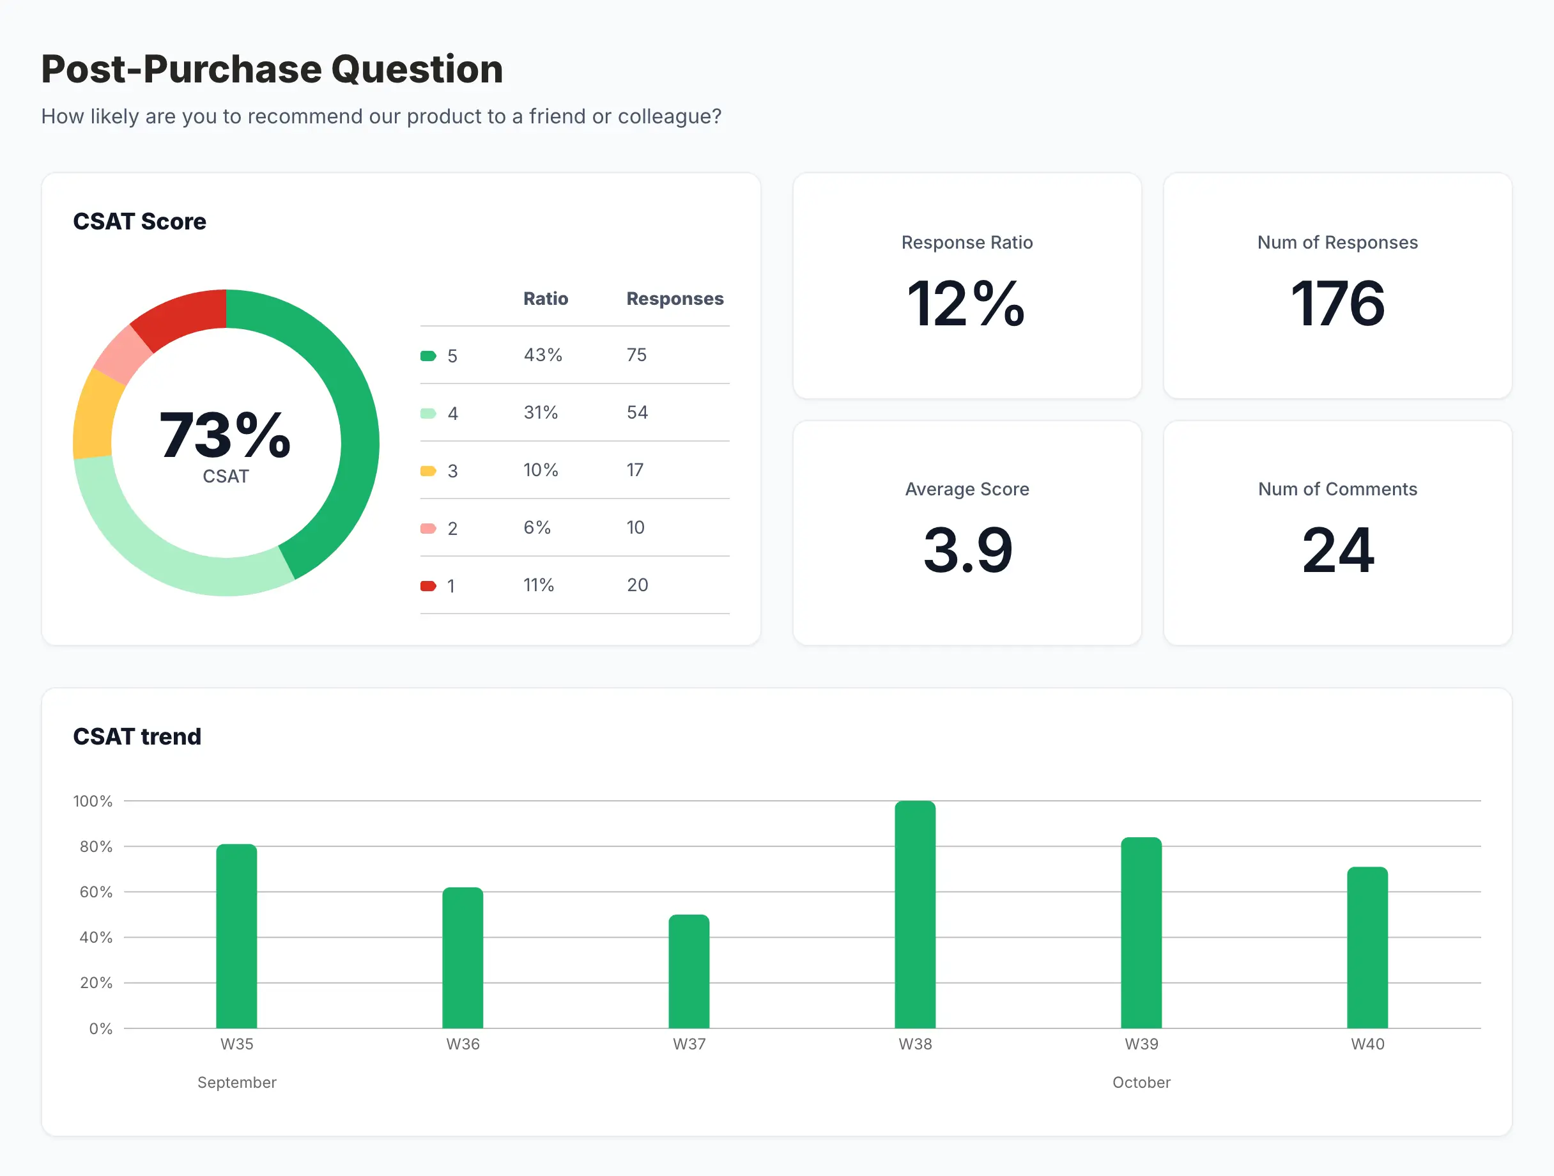The height and width of the screenshot is (1176, 1554).
Task: Click the 3.9 average score value
Action: coord(967,550)
